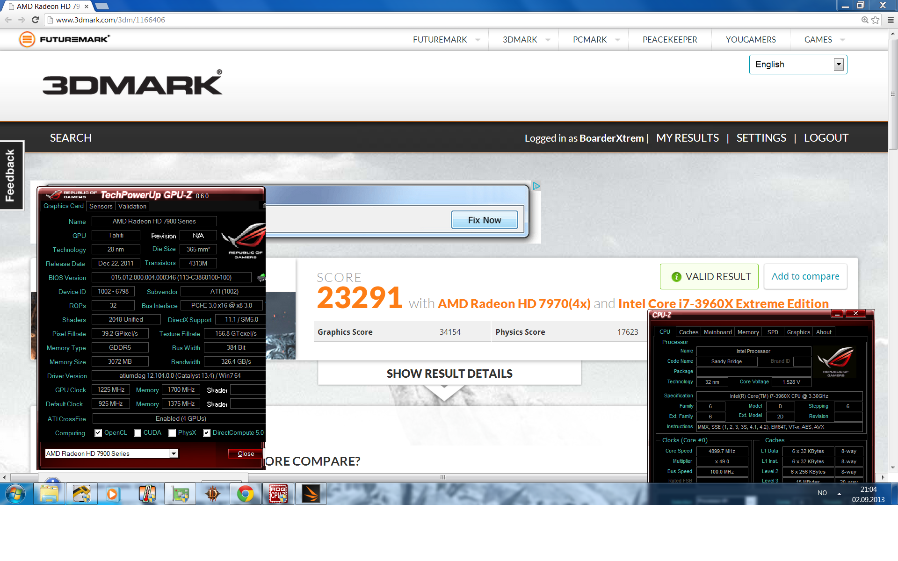This screenshot has width=898, height=561.
Task: Open CPU-Z About tab
Action: (x=824, y=332)
